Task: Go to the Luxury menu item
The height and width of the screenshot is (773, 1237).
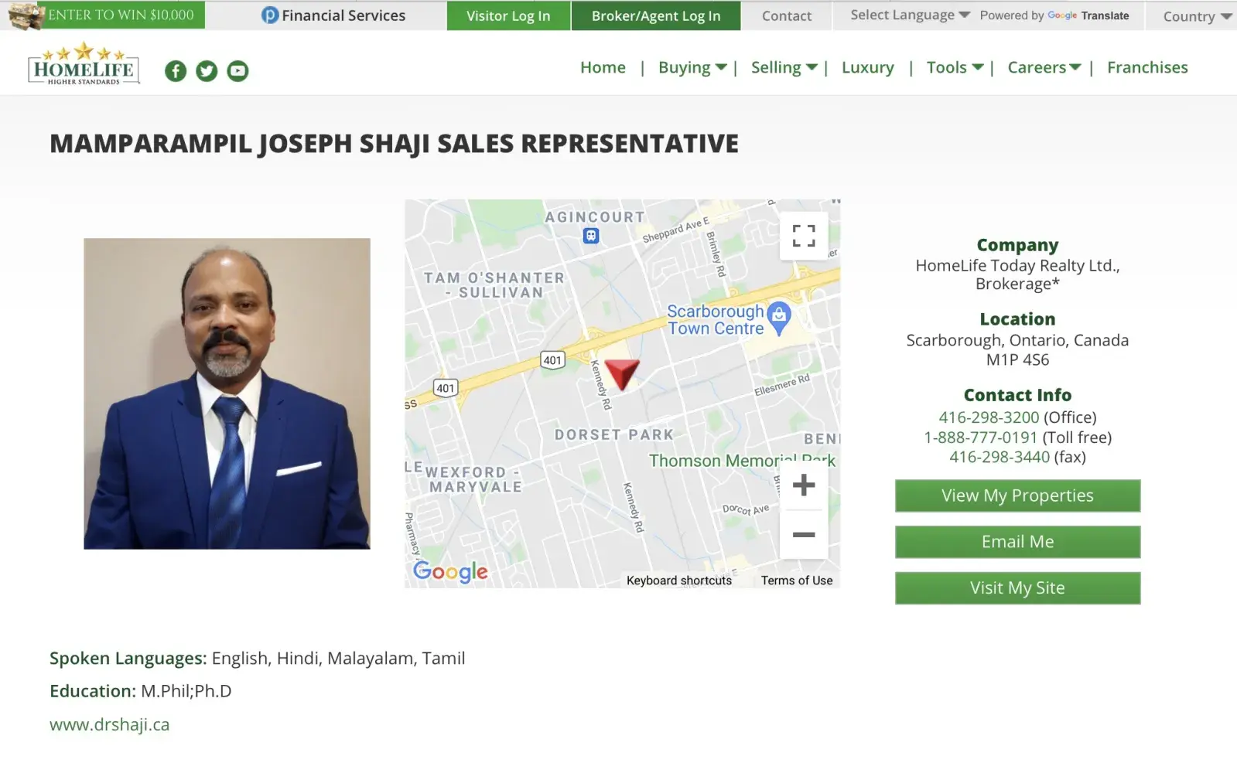Action: coord(867,68)
